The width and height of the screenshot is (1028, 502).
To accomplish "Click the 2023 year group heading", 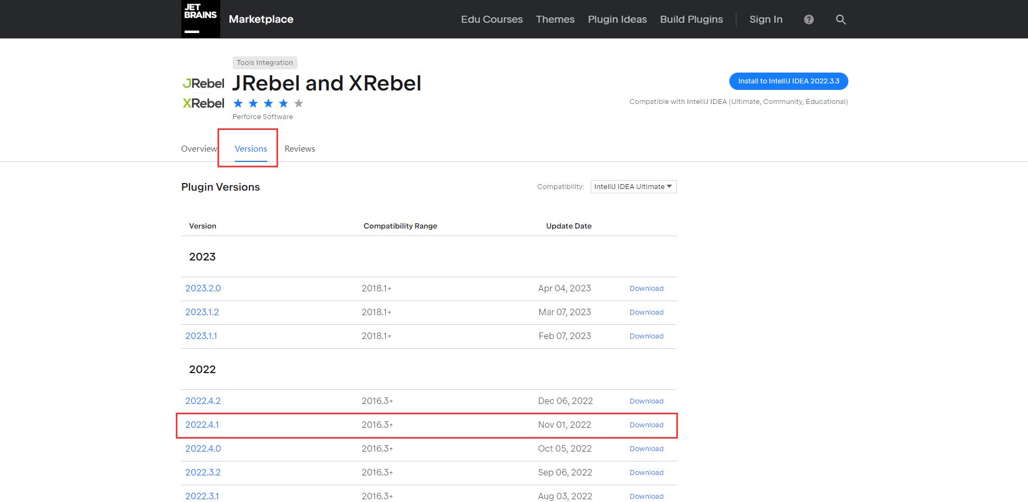I will click(x=202, y=257).
